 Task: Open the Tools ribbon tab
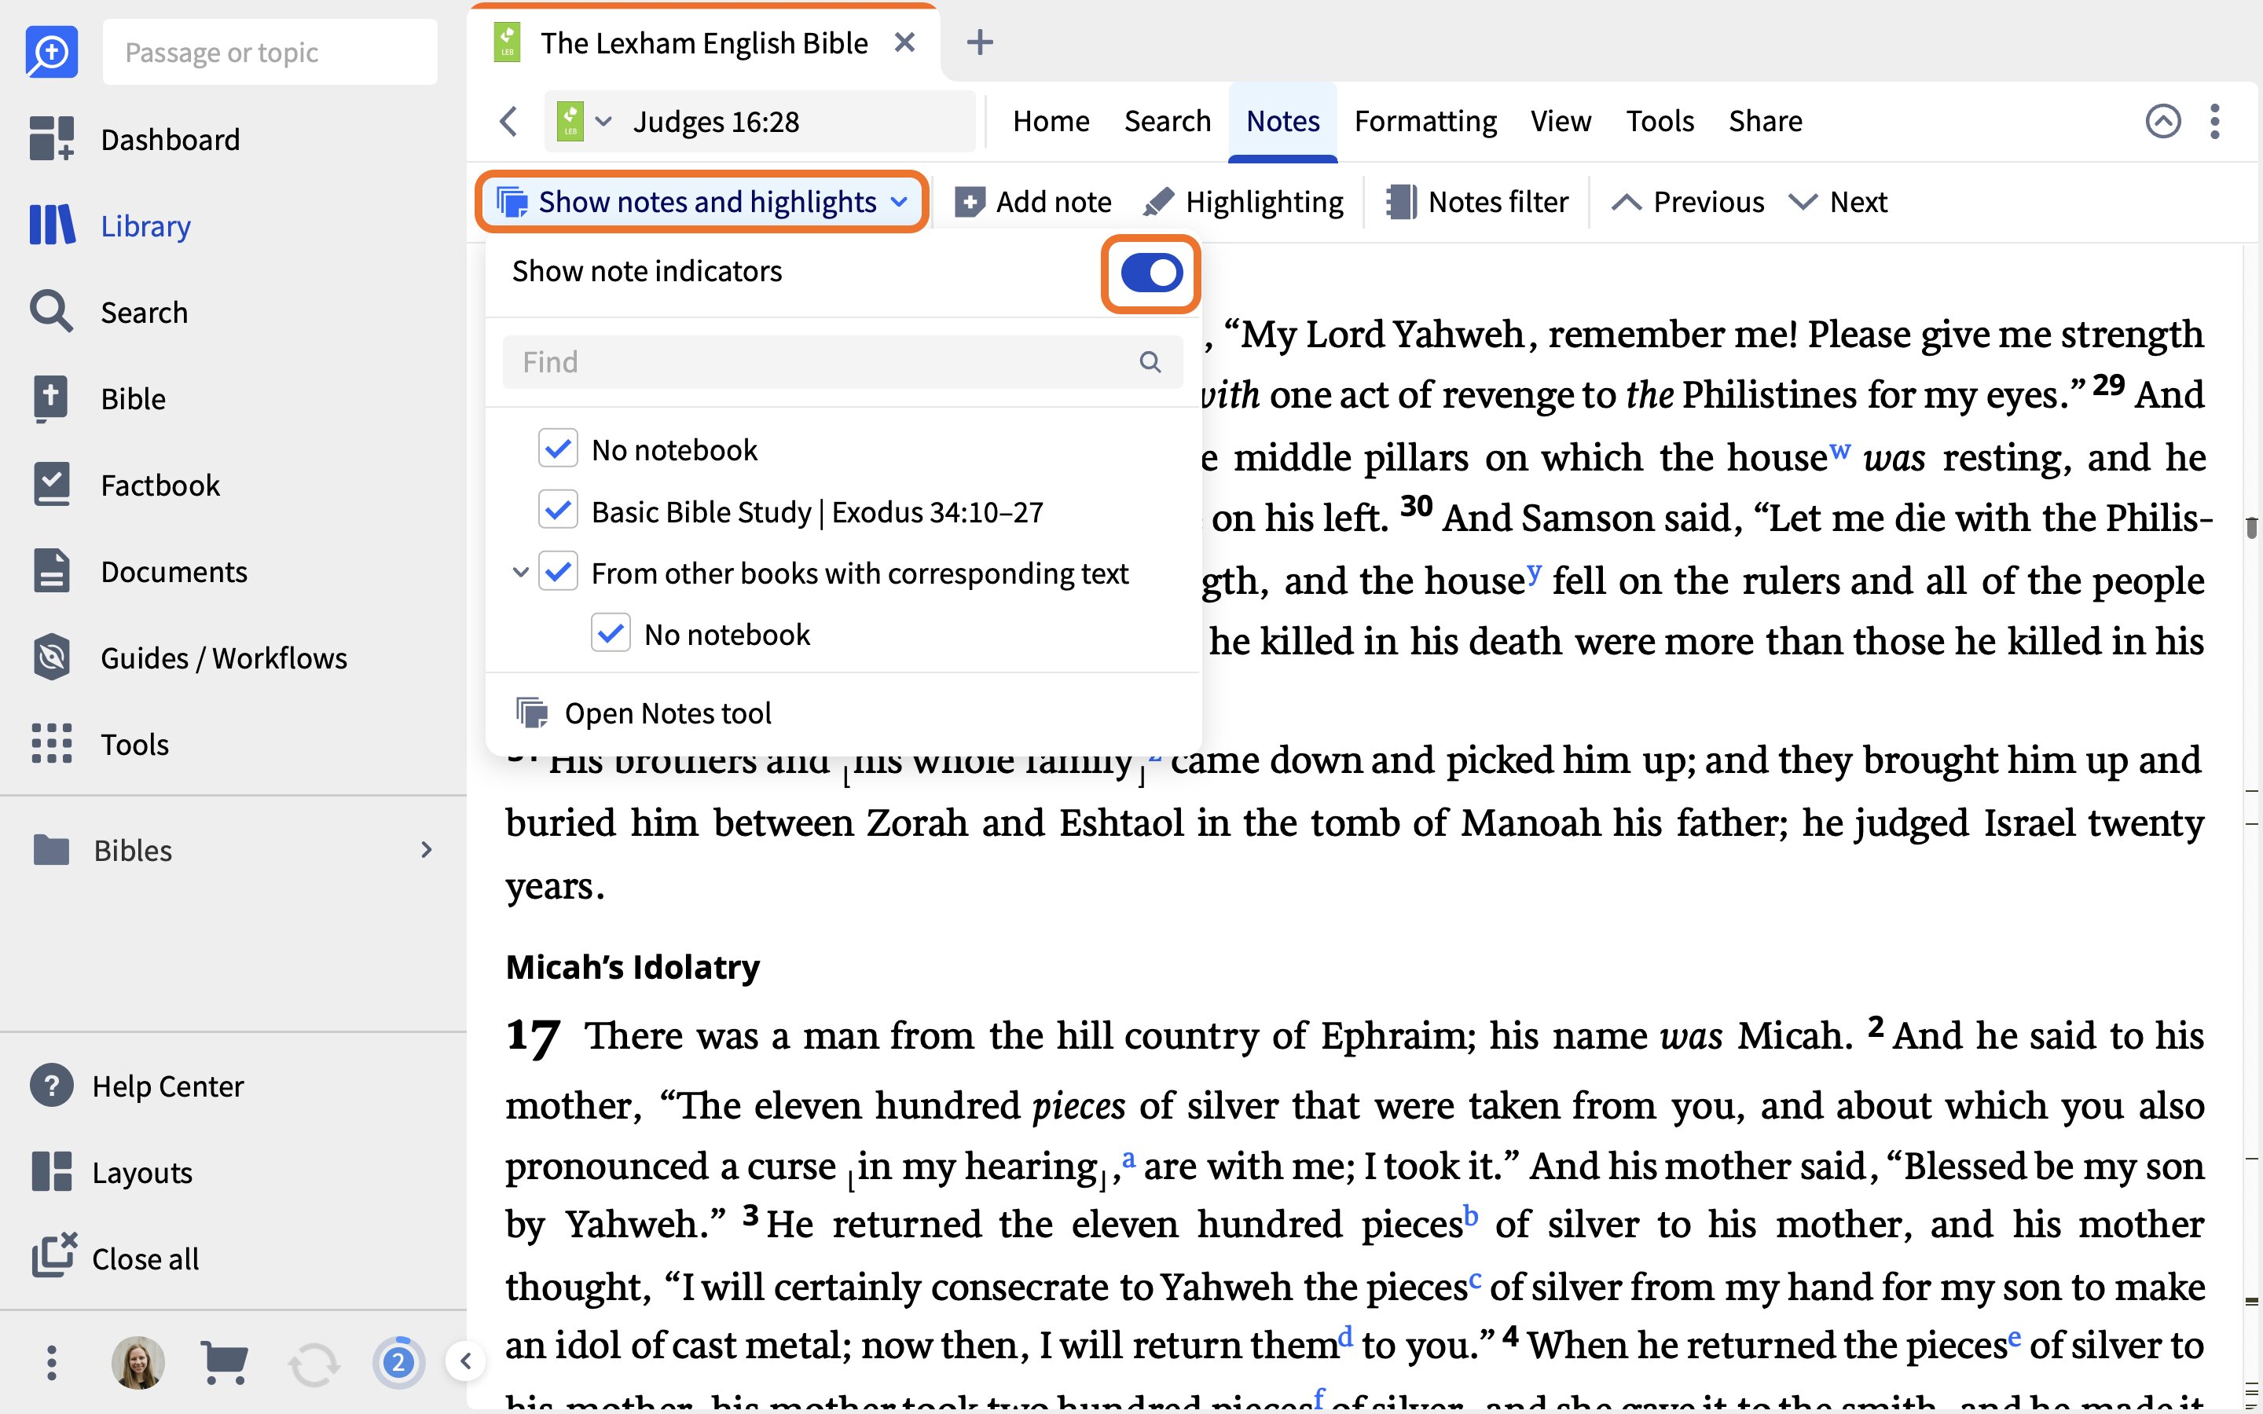[1660, 122]
